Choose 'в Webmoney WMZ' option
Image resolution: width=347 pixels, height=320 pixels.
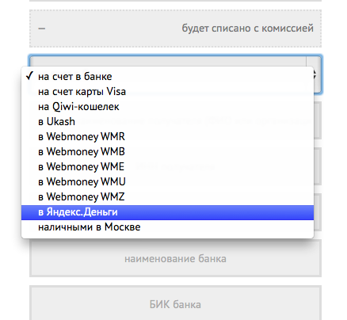[167, 197]
